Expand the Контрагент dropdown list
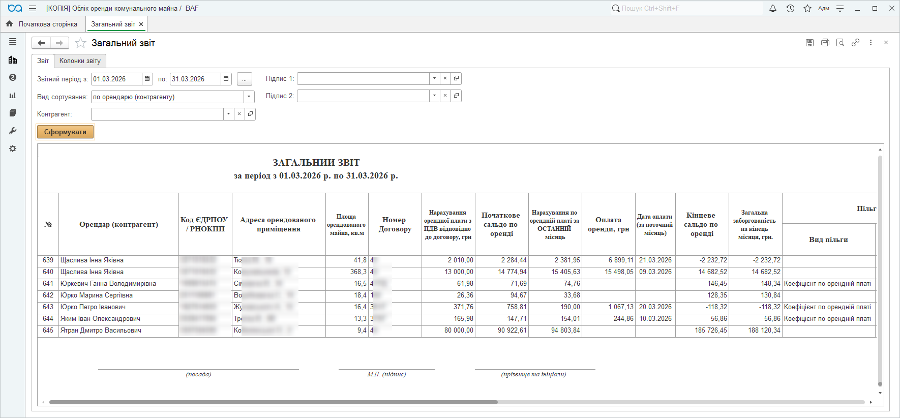Screen dimensions: 900x418 228,114
